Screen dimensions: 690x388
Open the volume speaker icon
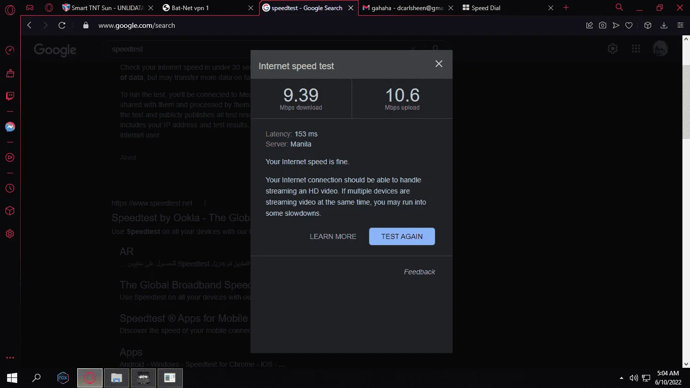click(x=633, y=377)
